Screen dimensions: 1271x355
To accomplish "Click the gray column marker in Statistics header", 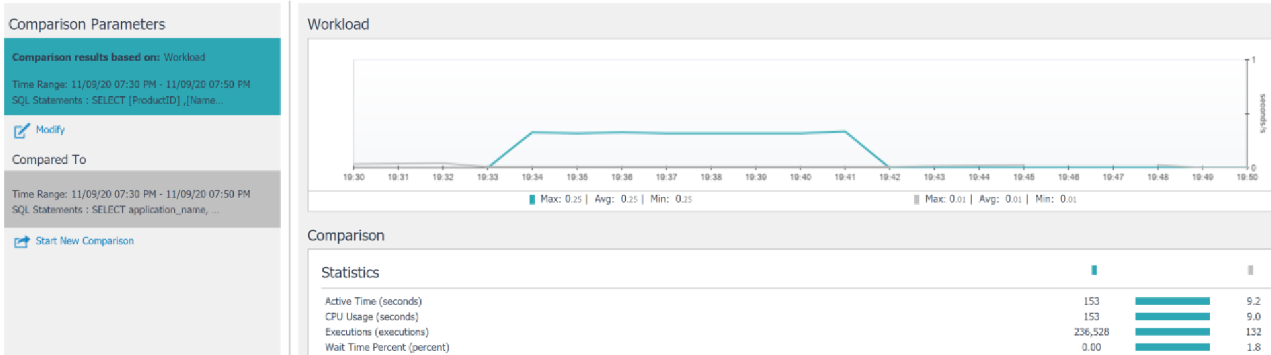I will point(1250,270).
